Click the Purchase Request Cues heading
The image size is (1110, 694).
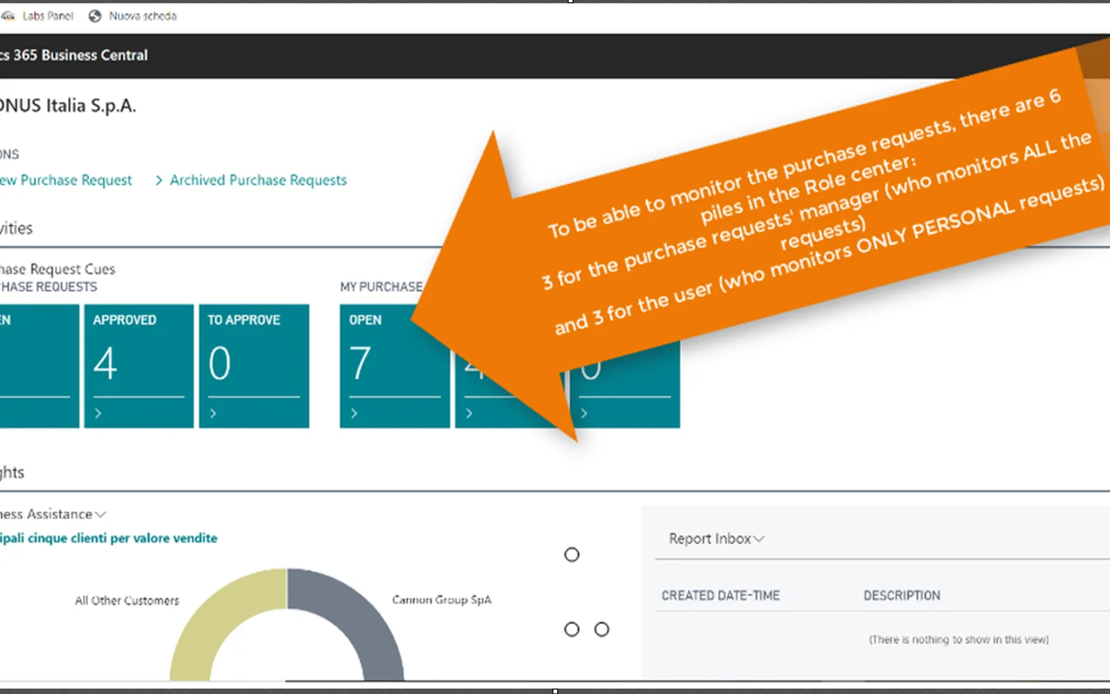[58, 269]
